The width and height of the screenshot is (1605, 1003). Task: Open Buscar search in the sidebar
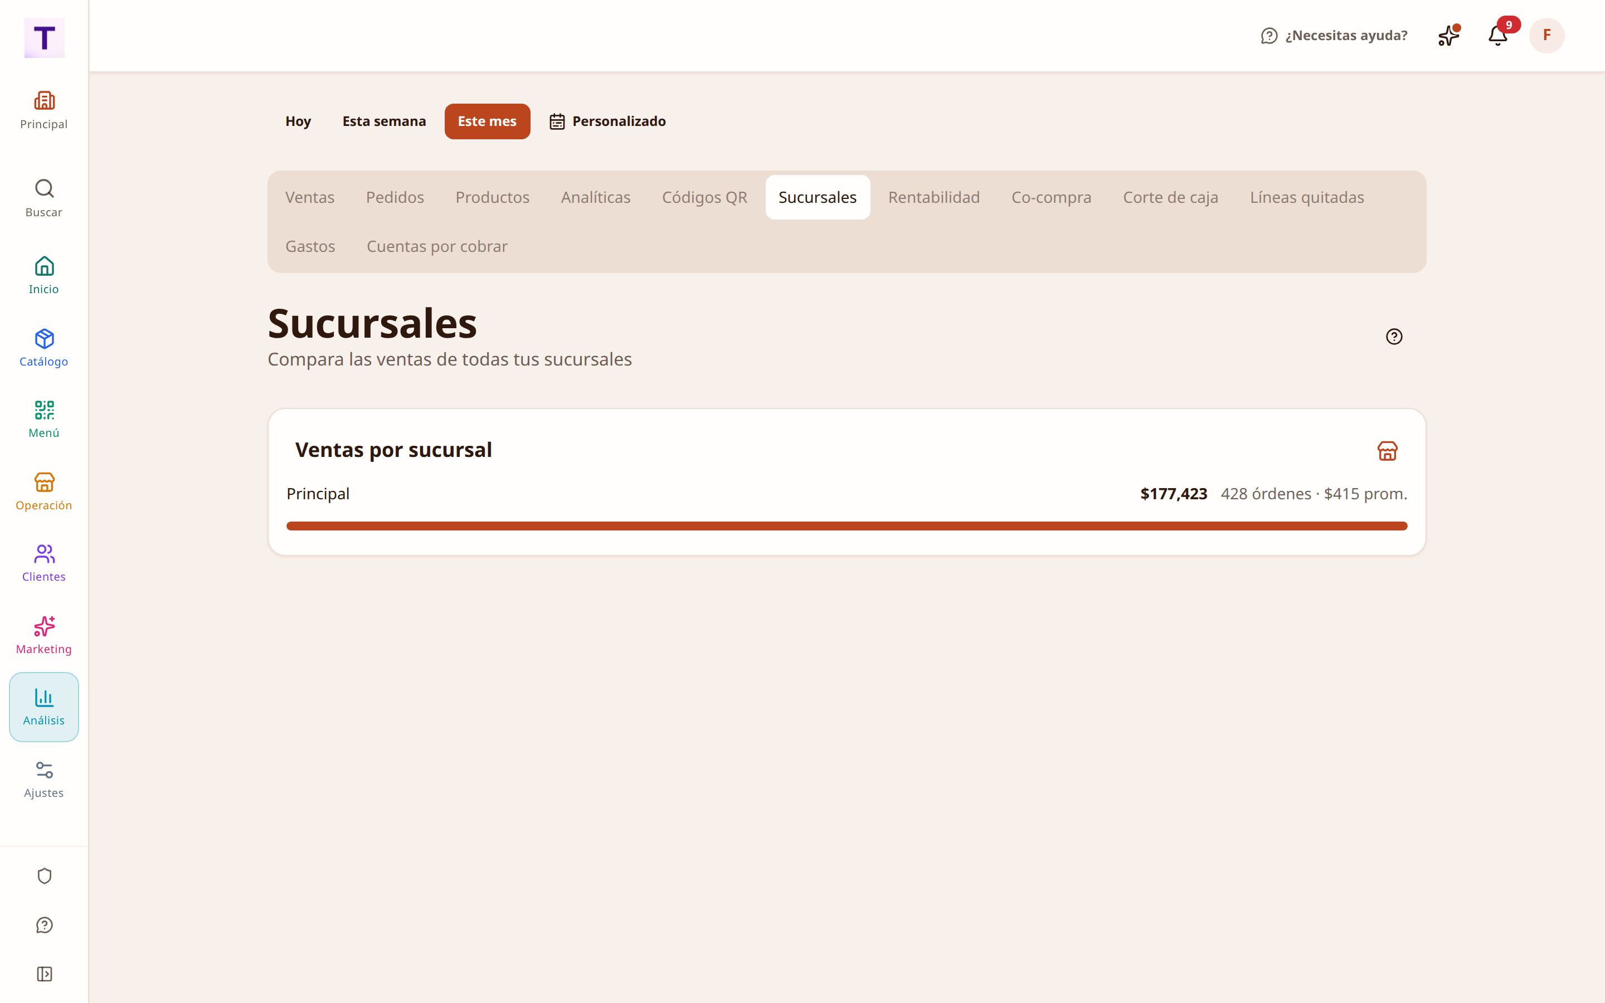pos(44,198)
